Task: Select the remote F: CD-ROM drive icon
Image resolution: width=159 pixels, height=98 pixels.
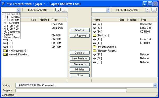Action: (x=95, y=43)
